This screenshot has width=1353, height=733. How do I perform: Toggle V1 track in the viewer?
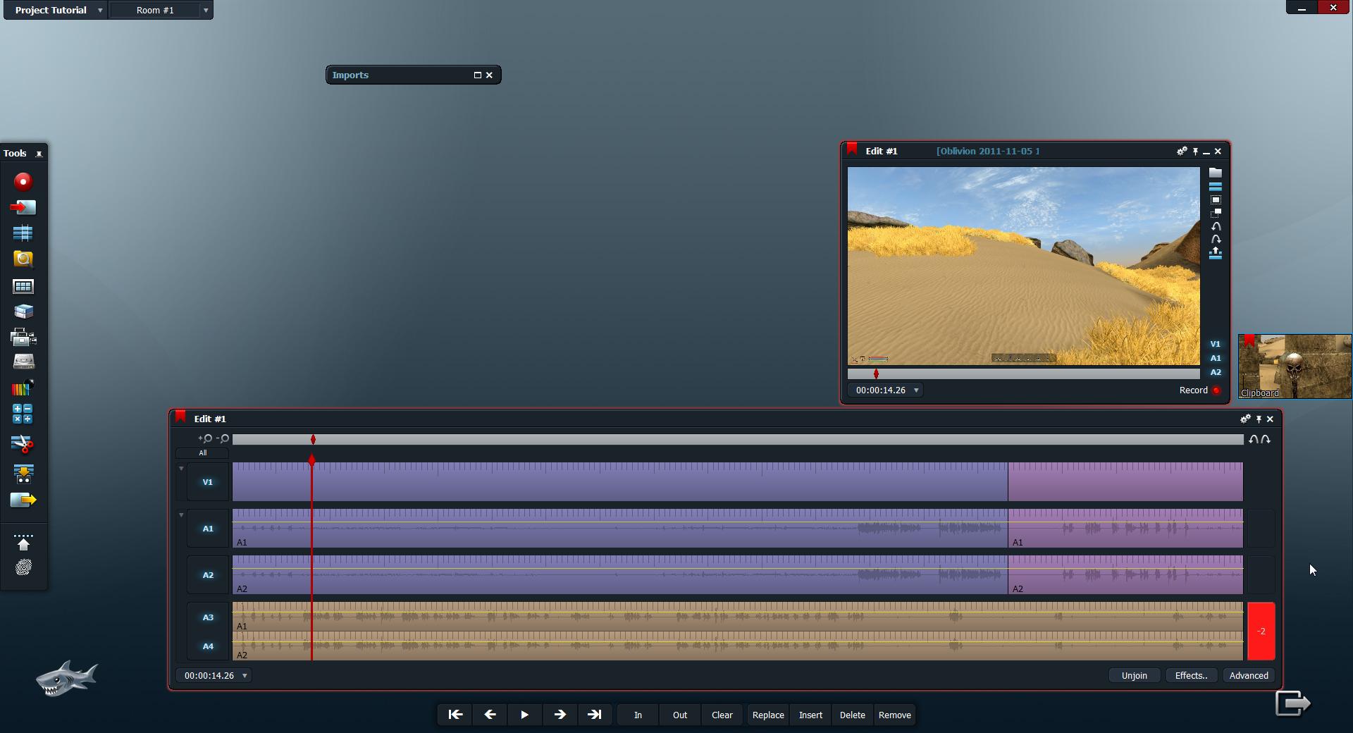pyautogui.click(x=1215, y=344)
